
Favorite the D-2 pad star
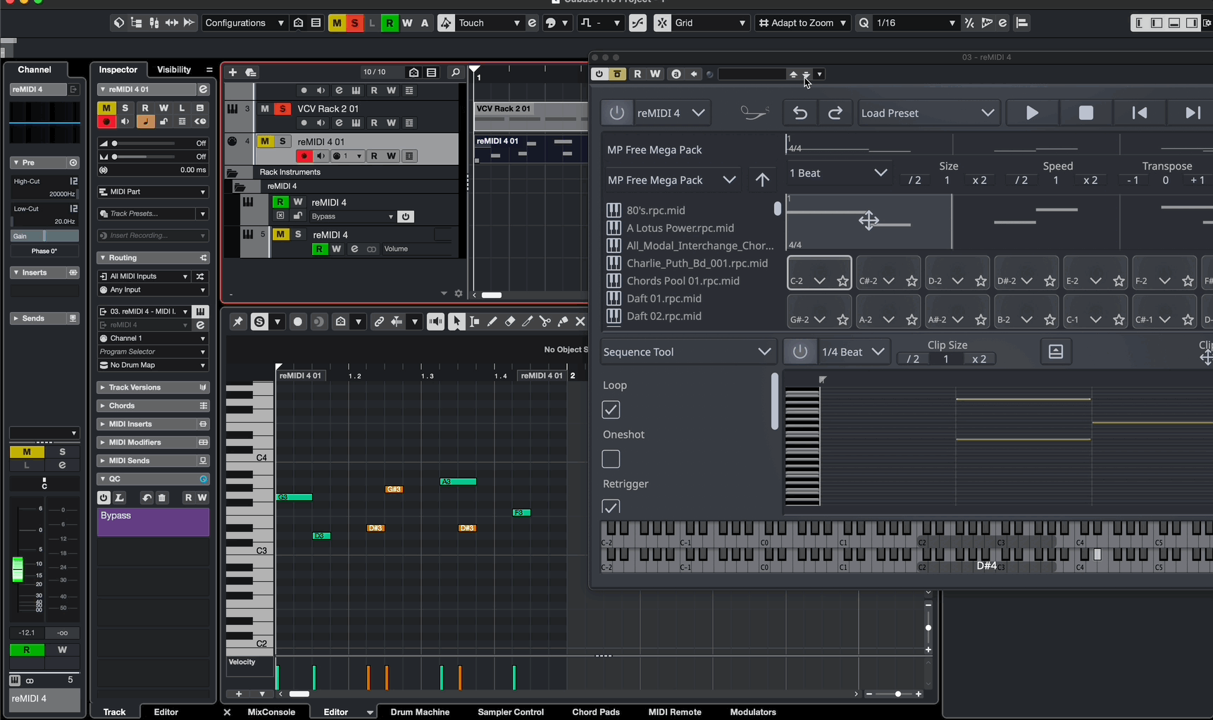[981, 281]
